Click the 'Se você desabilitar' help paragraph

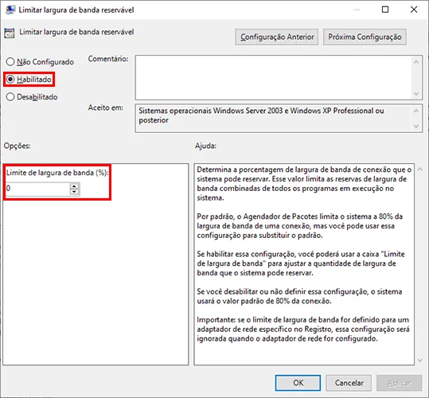(x=299, y=296)
